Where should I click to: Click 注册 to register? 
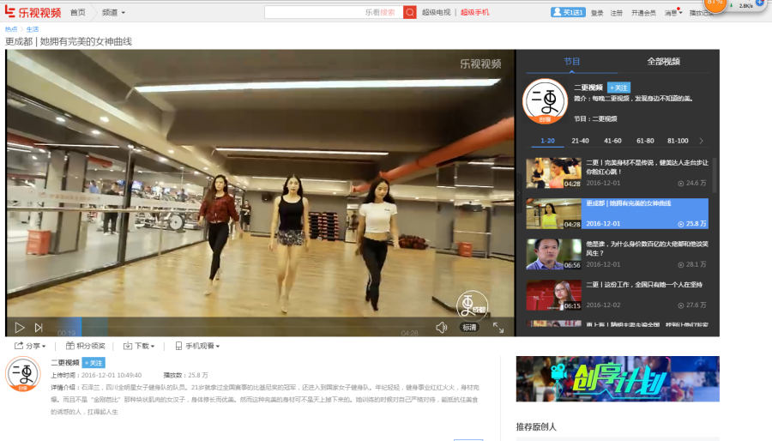[x=617, y=13]
